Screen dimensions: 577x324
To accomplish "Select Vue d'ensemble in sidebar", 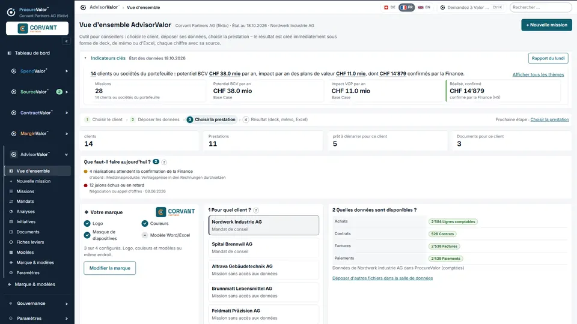I will [x=37, y=171].
